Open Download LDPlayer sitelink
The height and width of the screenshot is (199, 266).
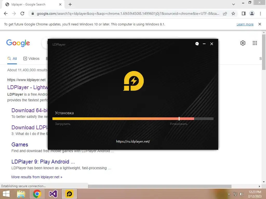coord(30,127)
